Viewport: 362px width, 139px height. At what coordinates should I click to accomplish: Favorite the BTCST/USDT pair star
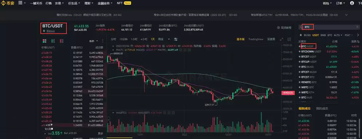pyautogui.click(x=300, y=57)
